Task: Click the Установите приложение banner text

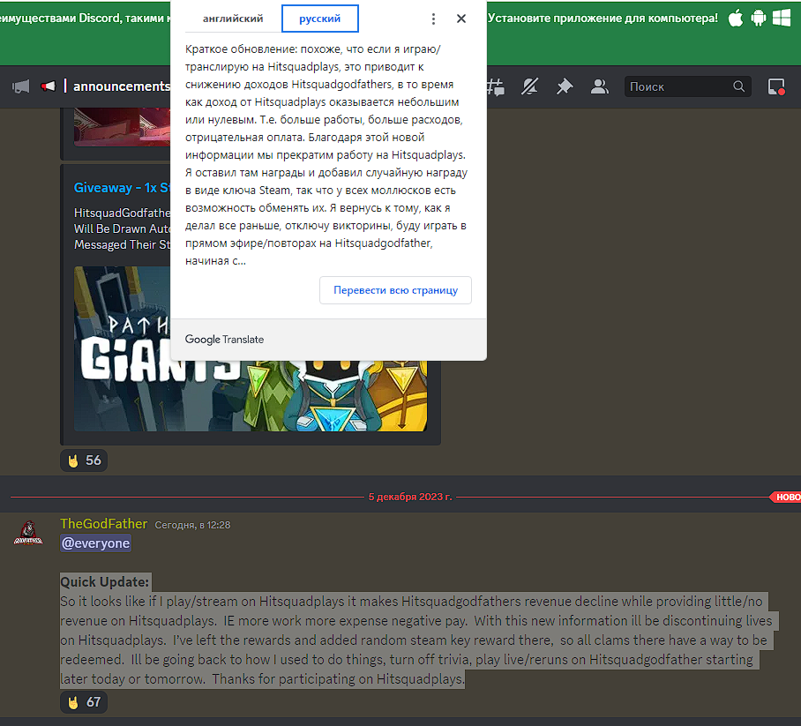Action: pos(603,19)
